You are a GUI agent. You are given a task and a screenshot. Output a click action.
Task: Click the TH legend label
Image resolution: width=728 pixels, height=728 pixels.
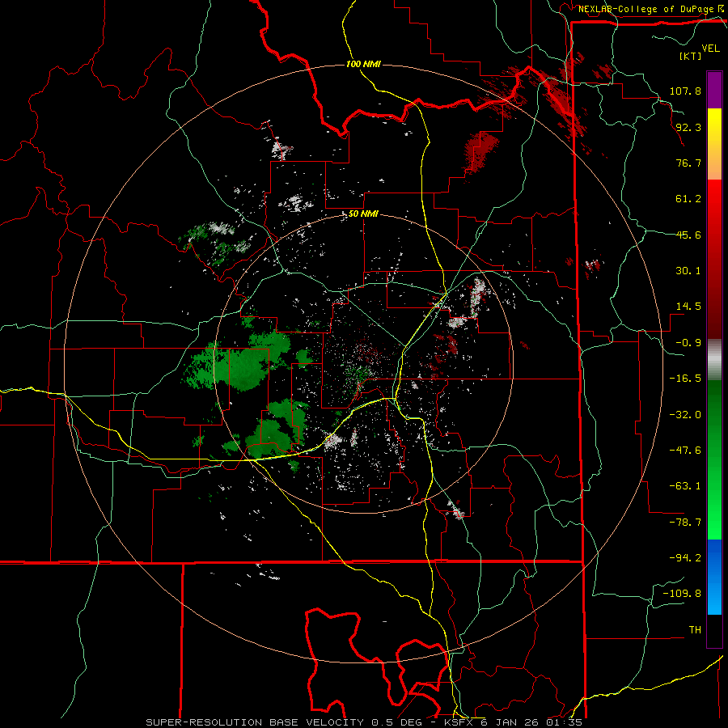click(x=695, y=630)
